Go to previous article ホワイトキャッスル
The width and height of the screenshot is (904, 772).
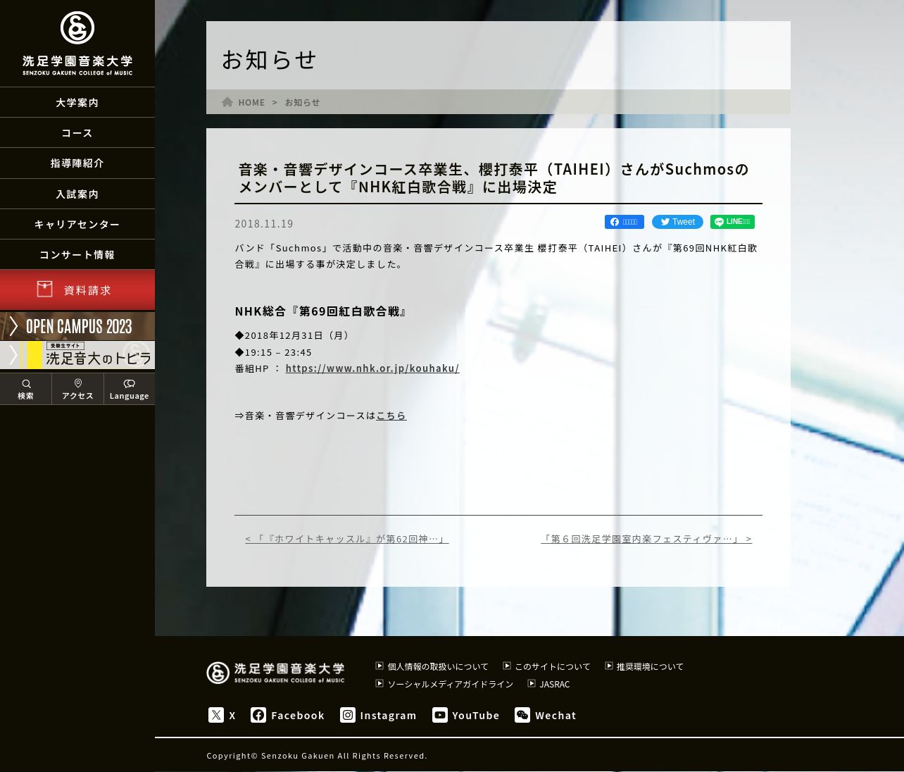tap(347, 539)
